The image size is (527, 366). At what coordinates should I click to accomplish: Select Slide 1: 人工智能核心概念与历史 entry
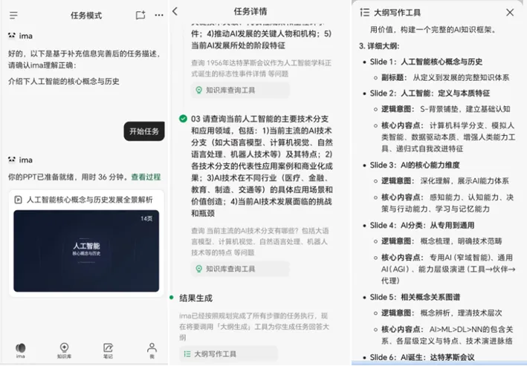coord(426,62)
